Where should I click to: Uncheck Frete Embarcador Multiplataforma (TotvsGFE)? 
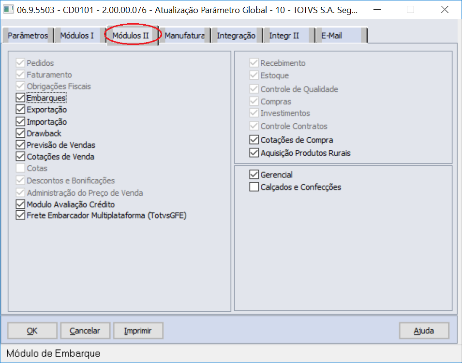[20, 216]
